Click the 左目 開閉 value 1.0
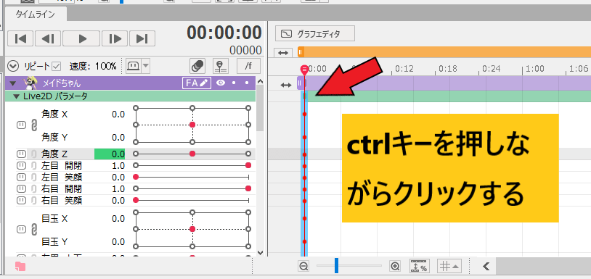The width and height of the screenshot is (591, 279). coord(118,165)
